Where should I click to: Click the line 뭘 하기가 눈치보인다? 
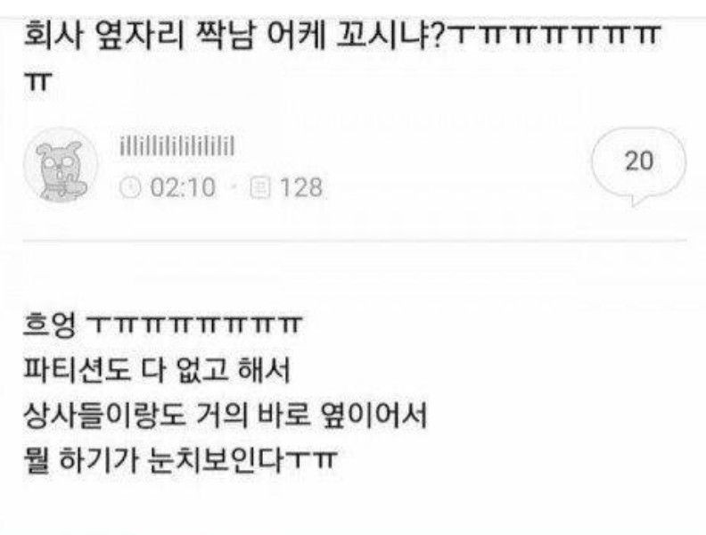point(180,460)
